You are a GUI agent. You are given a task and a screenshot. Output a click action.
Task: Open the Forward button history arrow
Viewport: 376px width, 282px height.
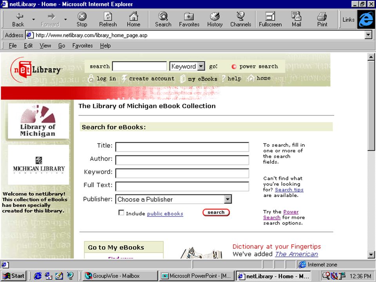tap(65, 20)
